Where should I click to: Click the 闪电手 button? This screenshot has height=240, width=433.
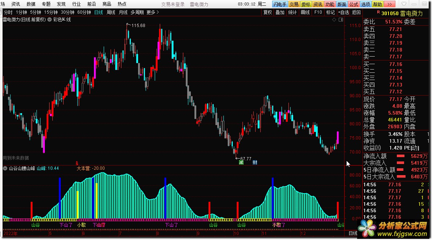tap(280, 4)
